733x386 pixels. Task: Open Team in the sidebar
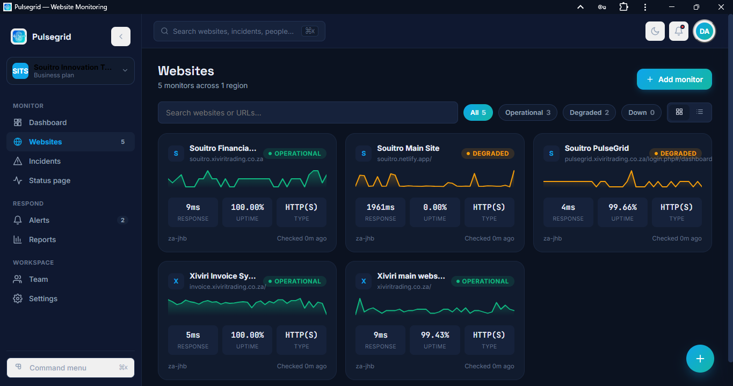(70, 279)
